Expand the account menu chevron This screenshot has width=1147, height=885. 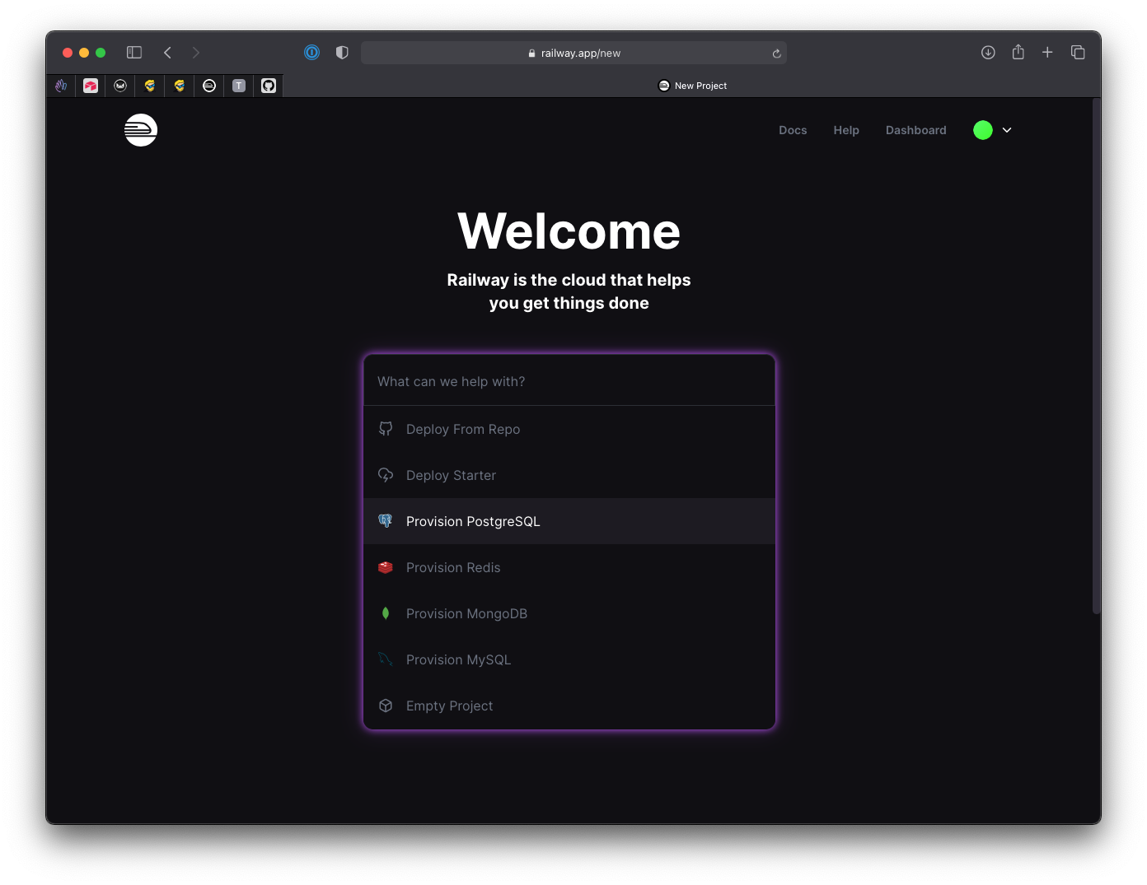click(x=1007, y=130)
